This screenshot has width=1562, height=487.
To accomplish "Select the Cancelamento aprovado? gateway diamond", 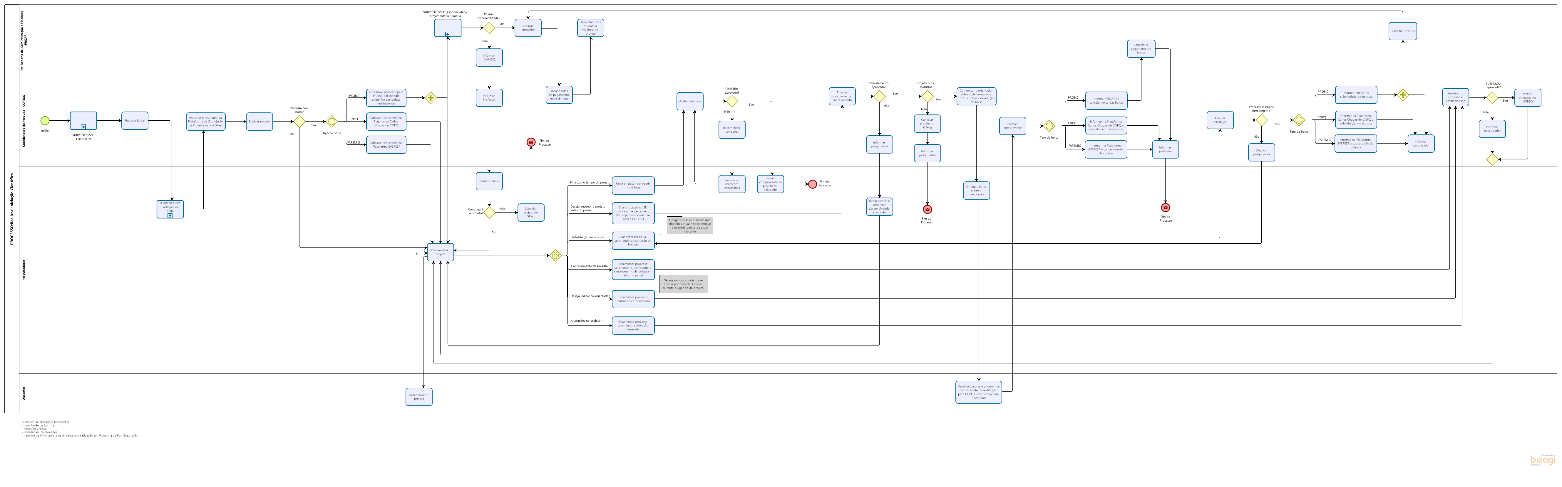I will tap(879, 96).
